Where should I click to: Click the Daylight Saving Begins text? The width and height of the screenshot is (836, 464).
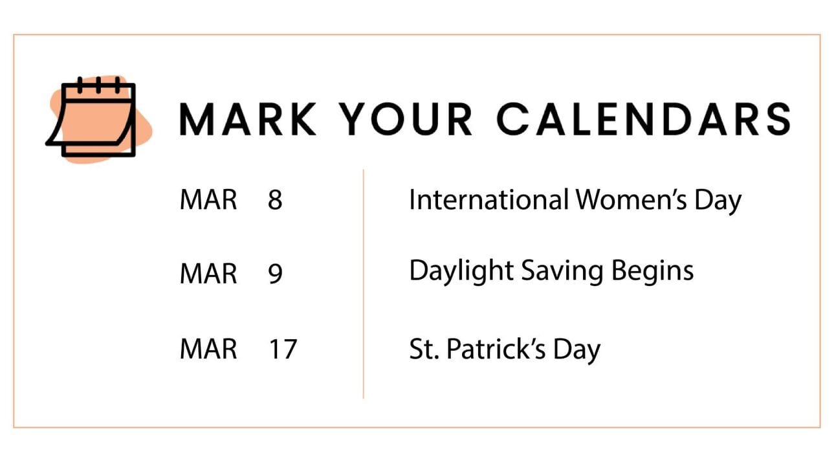551,272
